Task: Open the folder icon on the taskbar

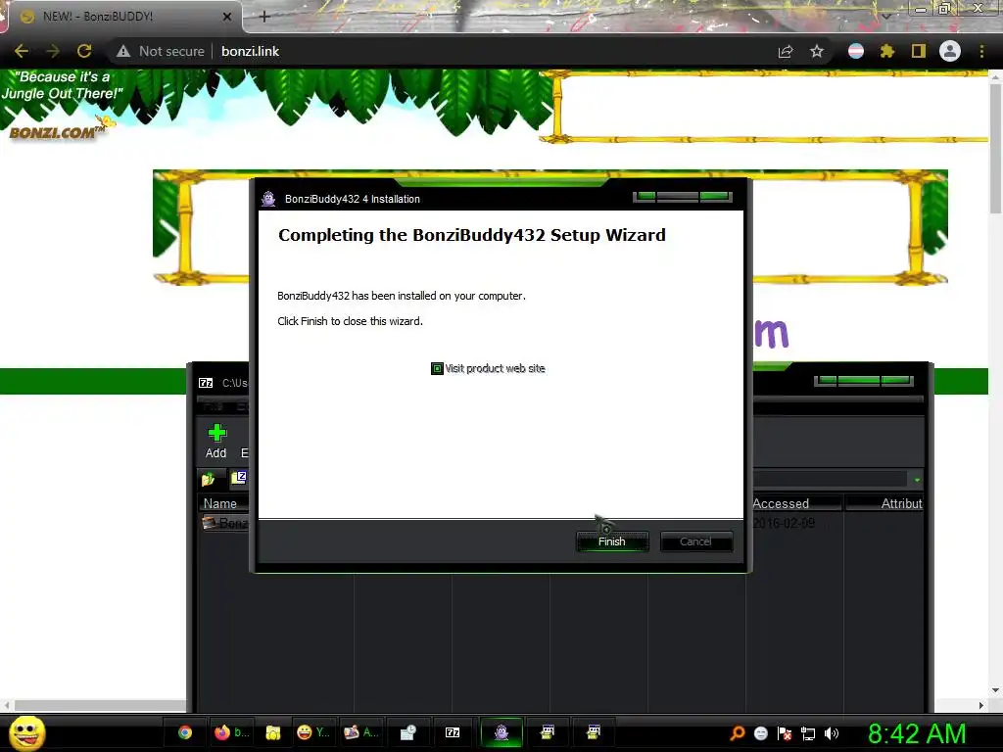Action: point(273,732)
